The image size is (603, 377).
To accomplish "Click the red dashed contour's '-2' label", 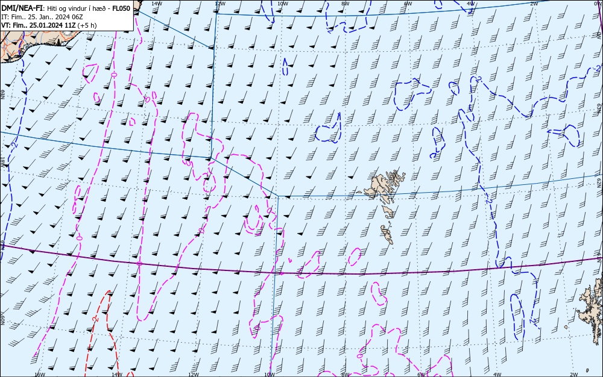I will (95, 319).
